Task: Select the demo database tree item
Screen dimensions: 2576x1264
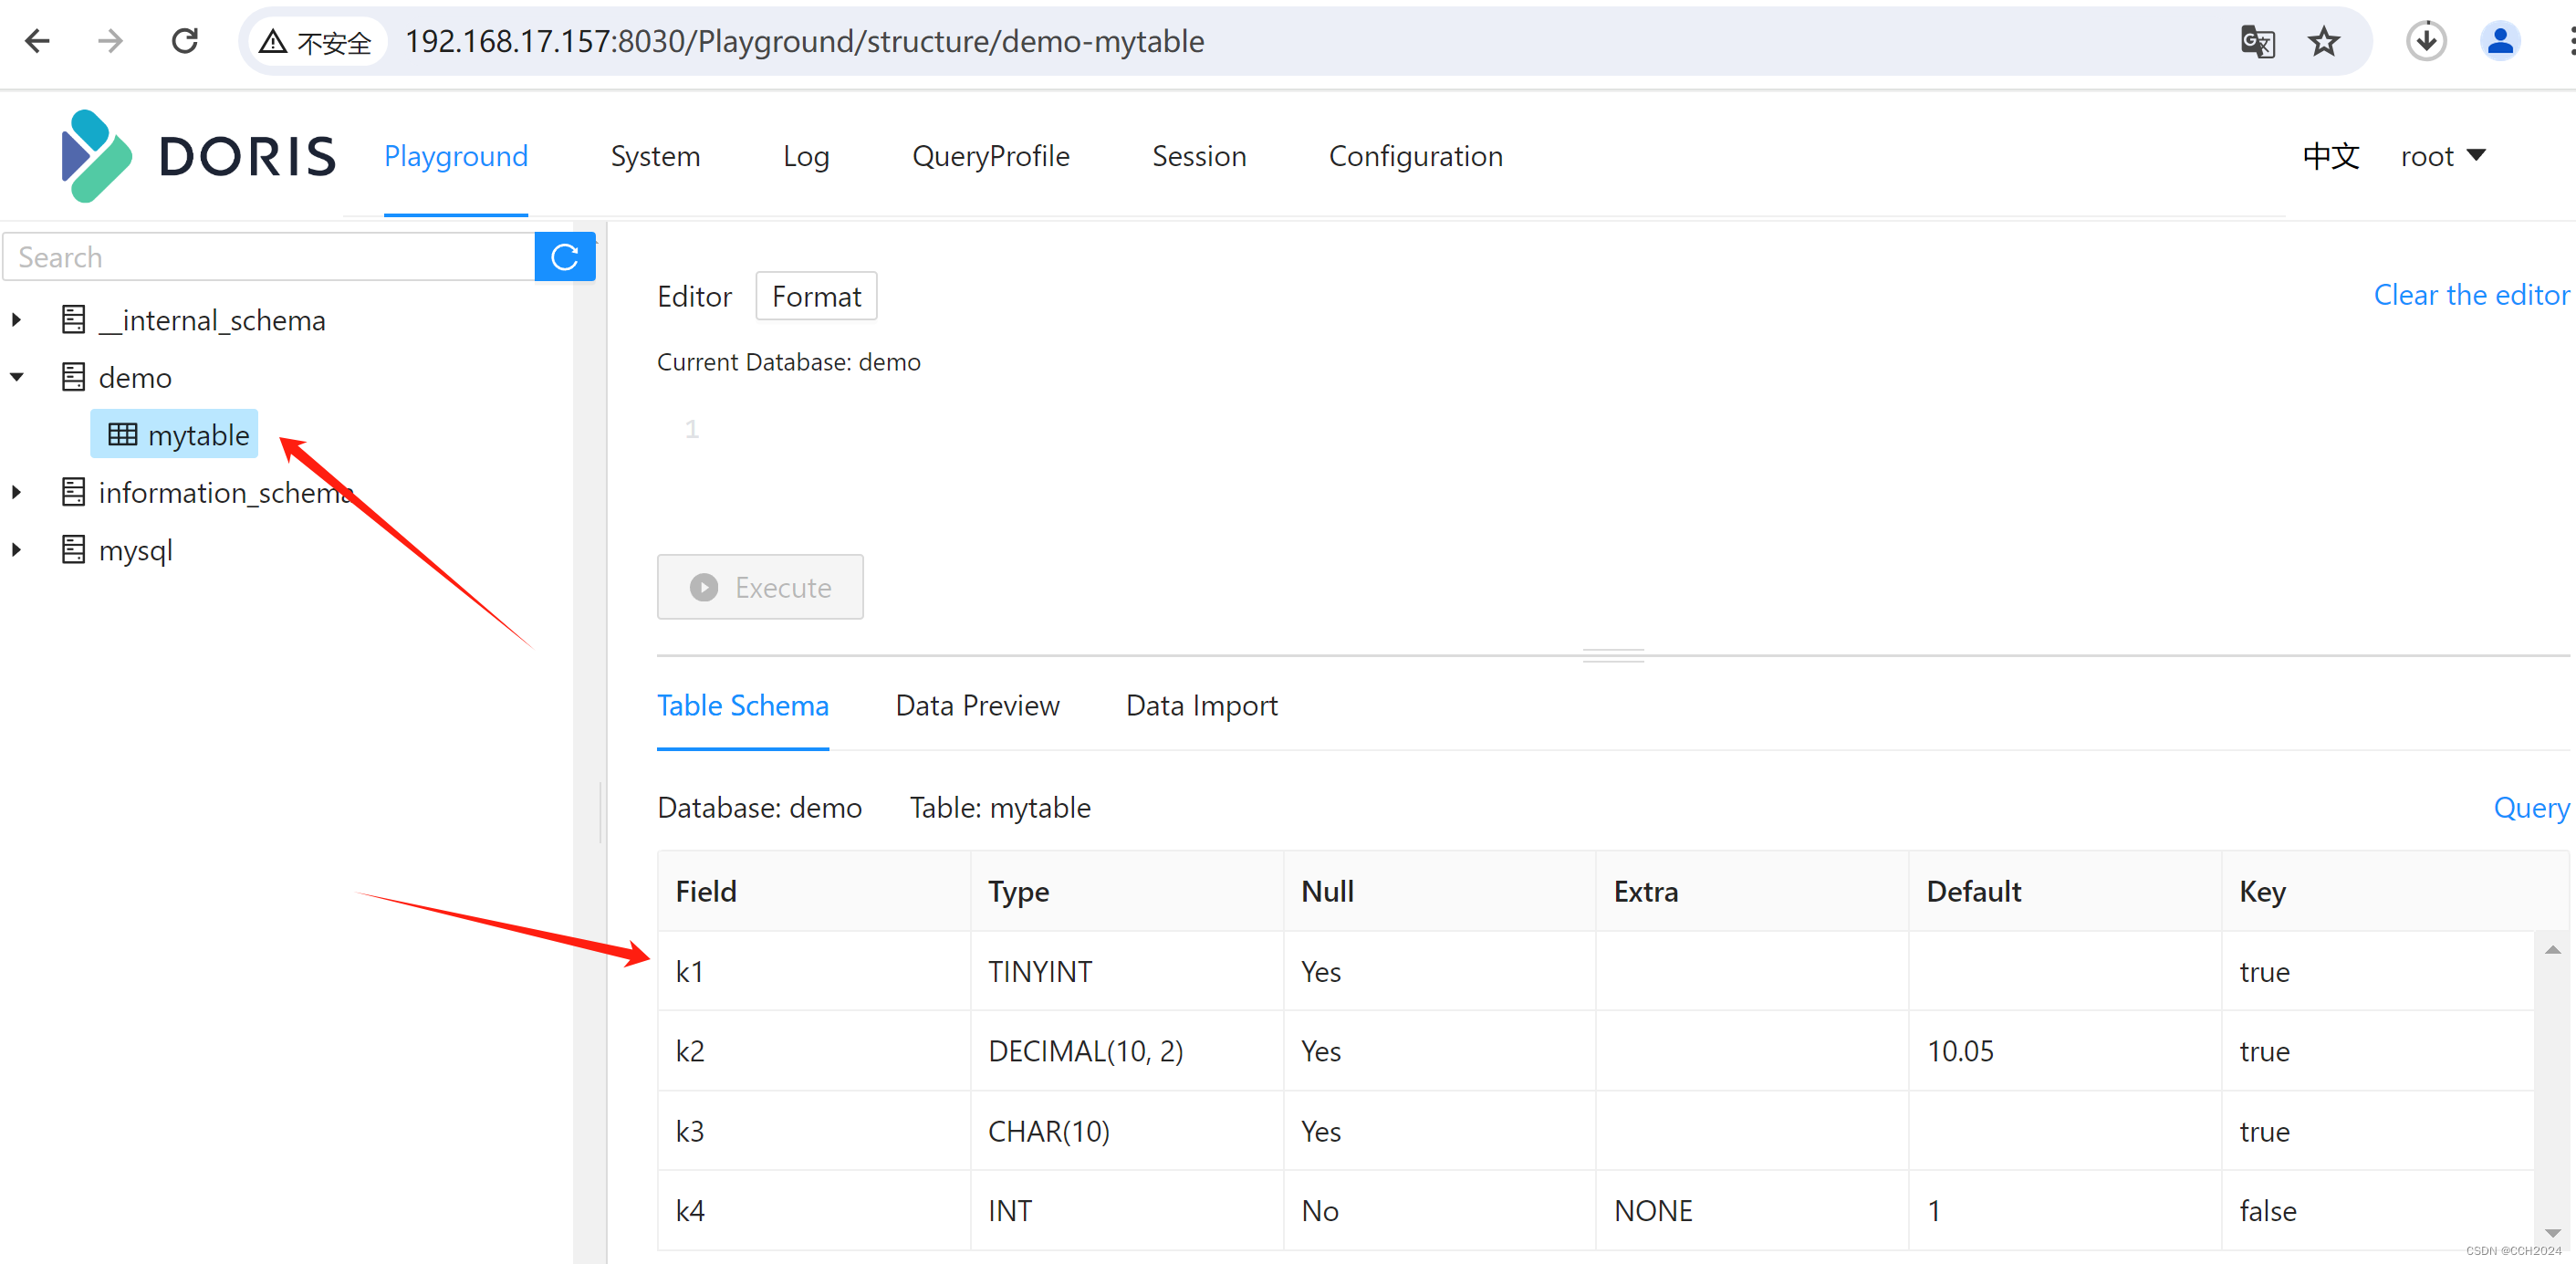Action: tap(135, 376)
